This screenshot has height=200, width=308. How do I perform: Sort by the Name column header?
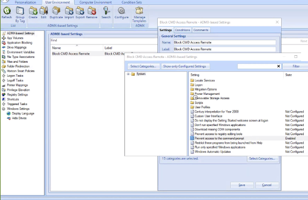(77, 48)
